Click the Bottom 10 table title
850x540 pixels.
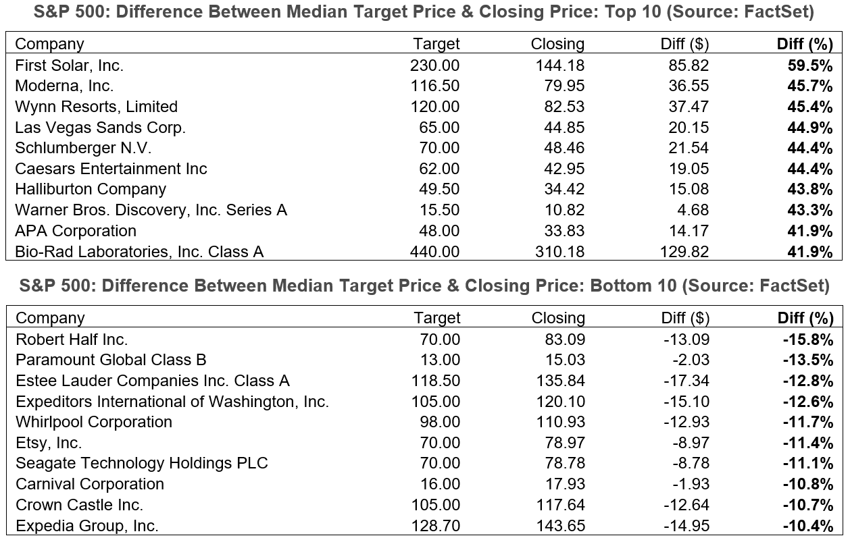[424, 286]
